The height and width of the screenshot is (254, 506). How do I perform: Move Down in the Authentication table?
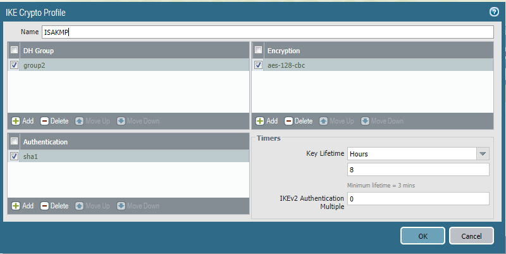138,206
